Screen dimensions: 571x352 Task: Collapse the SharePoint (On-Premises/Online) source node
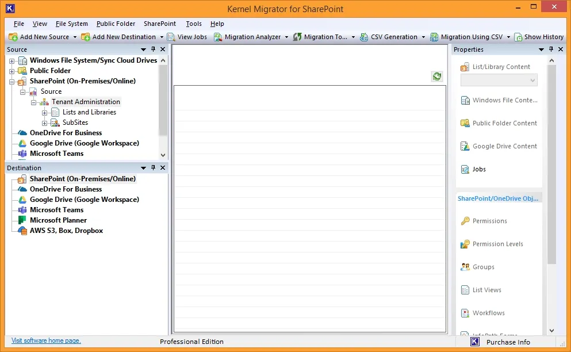pyautogui.click(x=12, y=82)
